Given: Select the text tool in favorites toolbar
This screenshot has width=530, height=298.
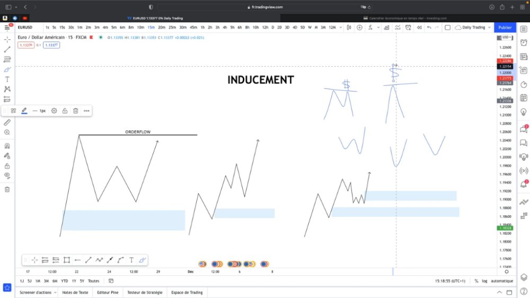Looking at the screenshot, I should click(x=131, y=260).
